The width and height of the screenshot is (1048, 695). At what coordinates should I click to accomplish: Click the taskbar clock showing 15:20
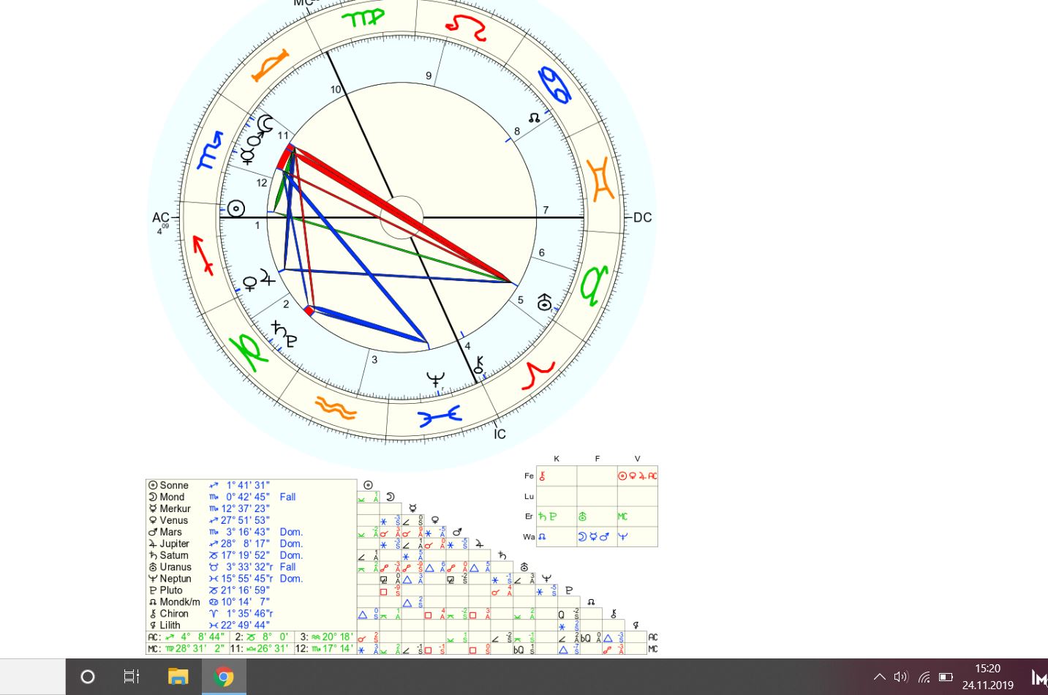point(987,677)
